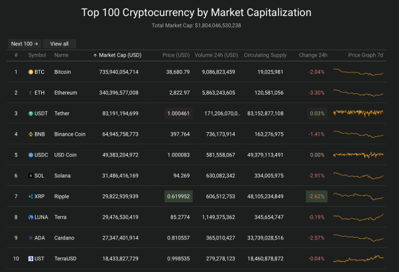The image size is (399, 272).
Task: Click the View all button
Action: [60, 44]
